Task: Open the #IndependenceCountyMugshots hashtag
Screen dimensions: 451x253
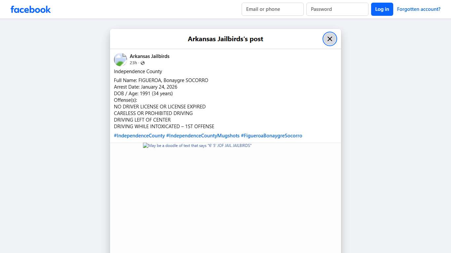Action: [x=203, y=136]
